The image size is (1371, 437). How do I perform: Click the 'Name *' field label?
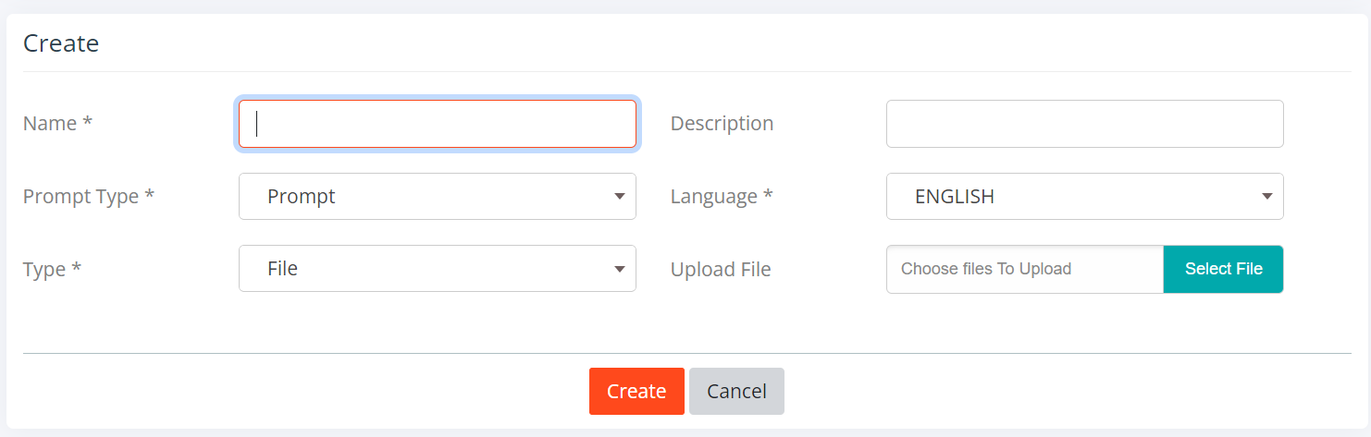click(57, 123)
